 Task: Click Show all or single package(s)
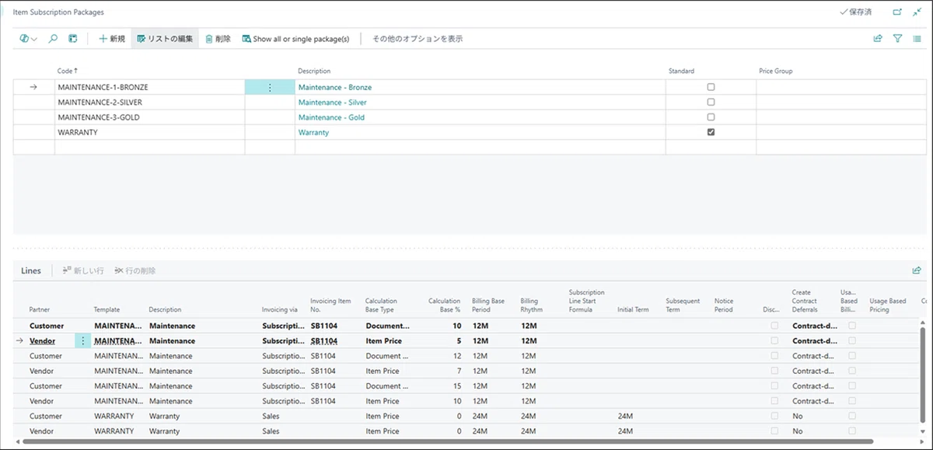295,38
